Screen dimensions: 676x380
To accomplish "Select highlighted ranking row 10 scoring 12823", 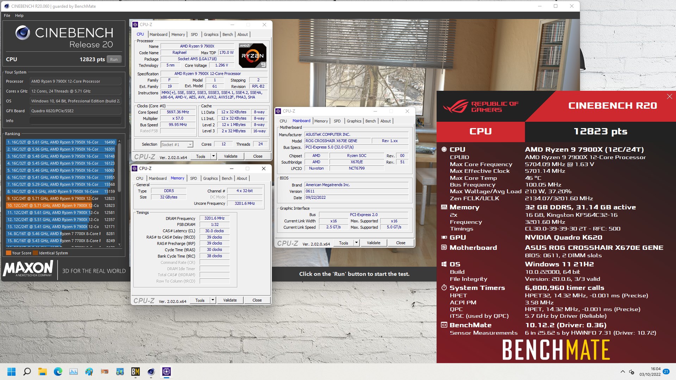I will [x=61, y=205].
